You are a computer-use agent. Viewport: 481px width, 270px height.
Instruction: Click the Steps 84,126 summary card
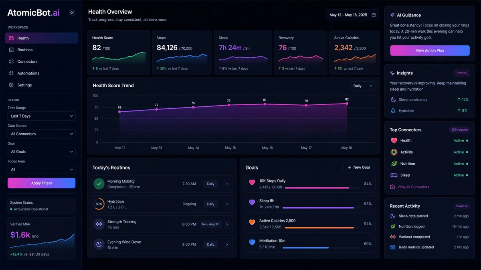(182, 53)
